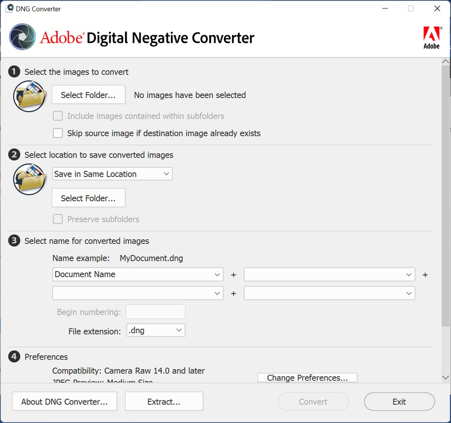Click the Exit button
451x423 pixels.
399,401
